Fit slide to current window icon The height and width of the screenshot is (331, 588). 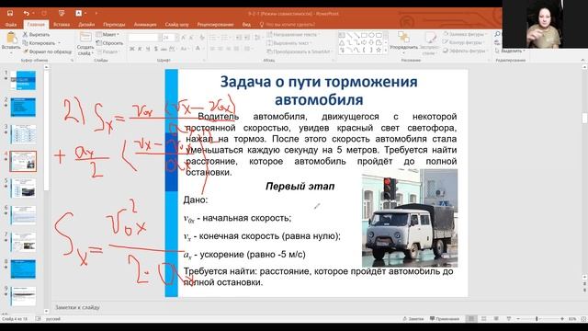click(583, 319)
